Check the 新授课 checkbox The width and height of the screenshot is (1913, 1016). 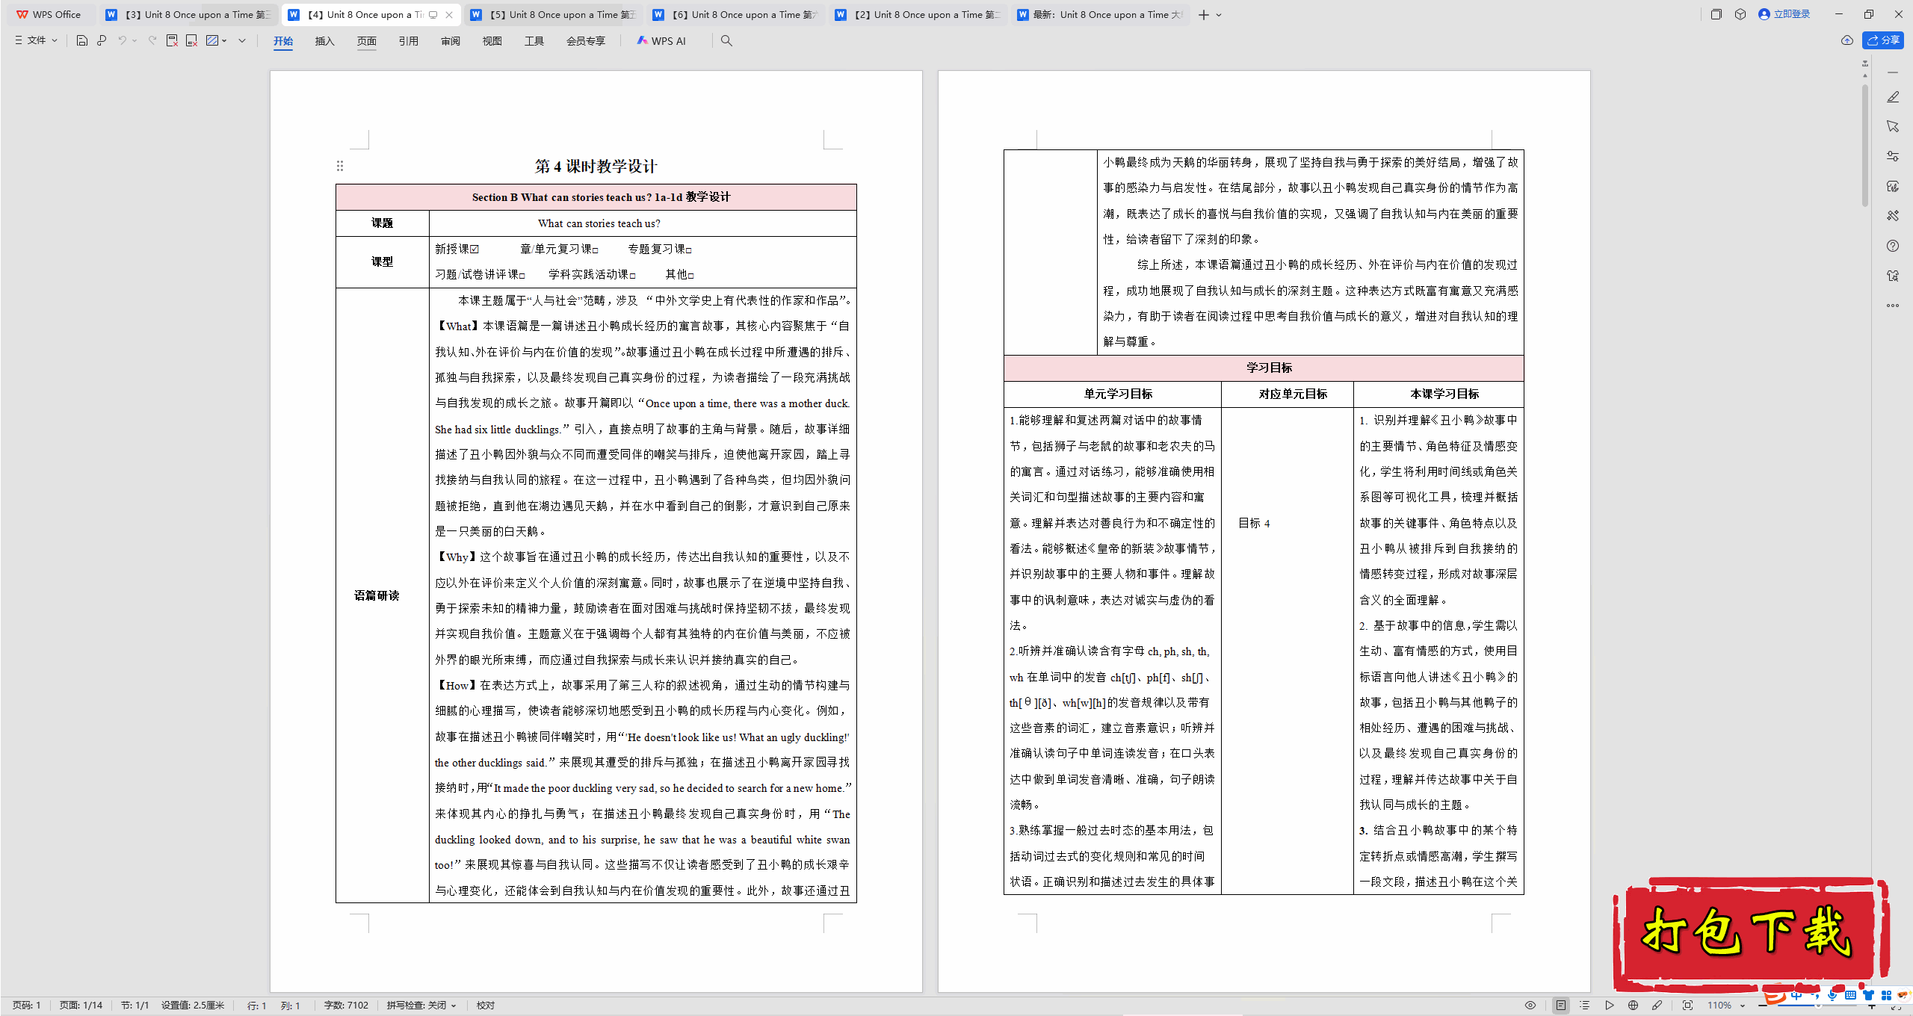475,250
